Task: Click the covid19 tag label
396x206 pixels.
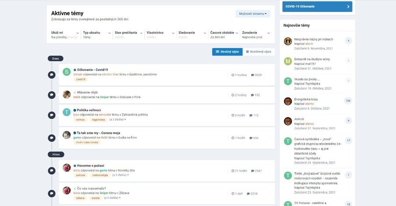Action: click(81, 79)
